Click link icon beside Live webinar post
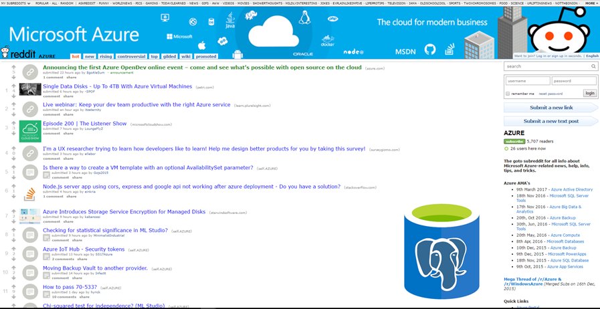Screen dimensions: 600x309 30,109
